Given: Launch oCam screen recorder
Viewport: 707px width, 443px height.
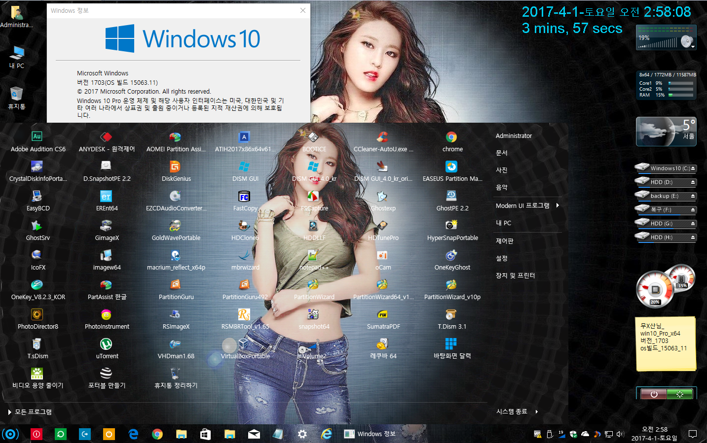Looking at the screenshot, I should tap(383, 260).
